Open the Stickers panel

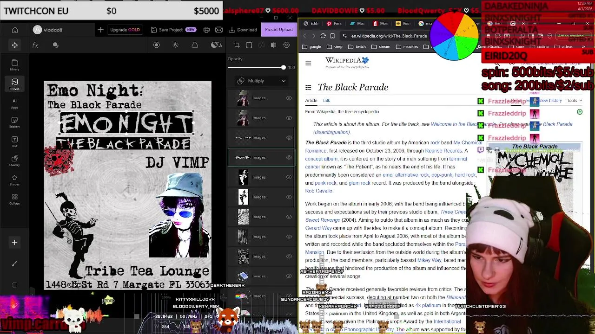(15, 122)
